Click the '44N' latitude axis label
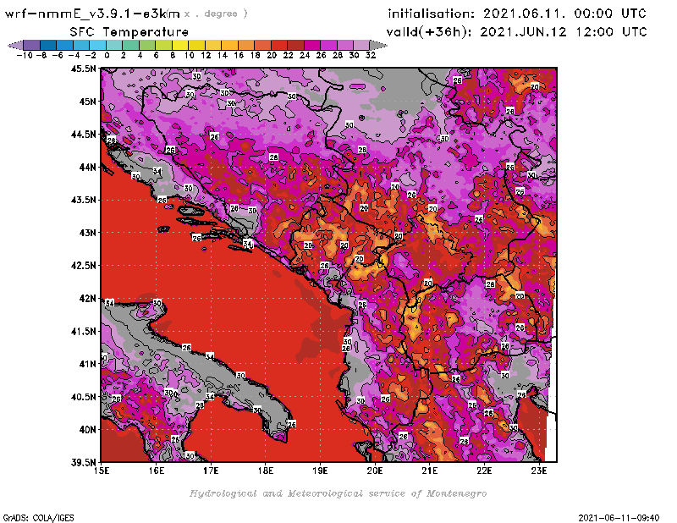 click(x=87, y=167)
